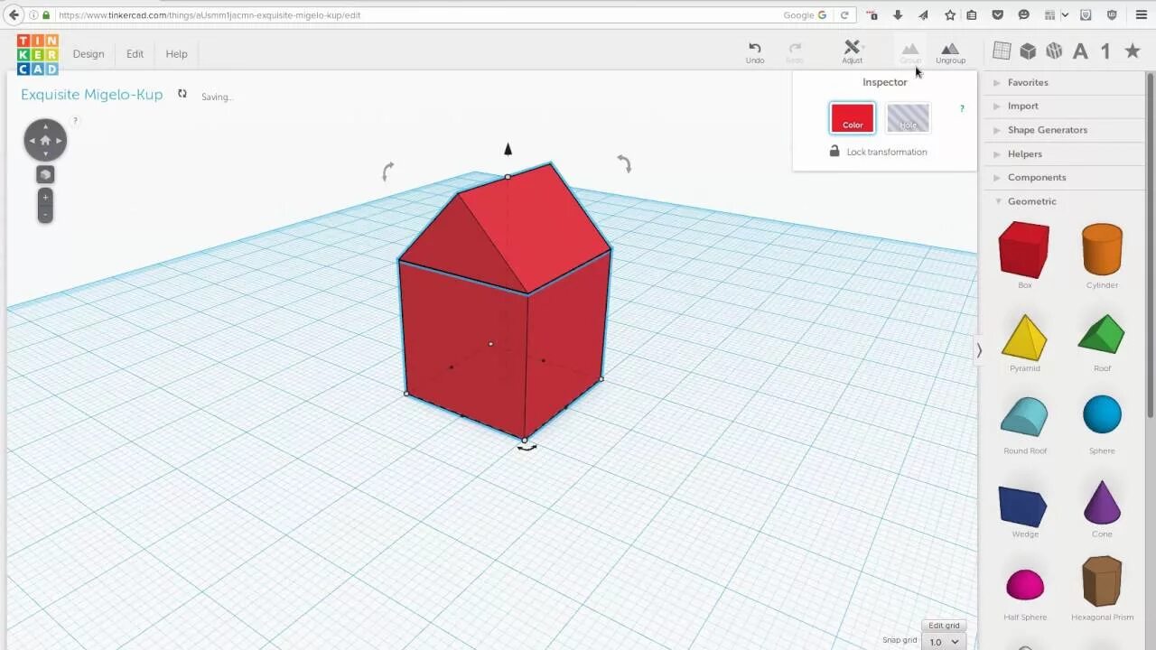The image size is (1156, 650).
Task: Pick the pink Half Sphere shape
Action: [x=1025, y=585]
